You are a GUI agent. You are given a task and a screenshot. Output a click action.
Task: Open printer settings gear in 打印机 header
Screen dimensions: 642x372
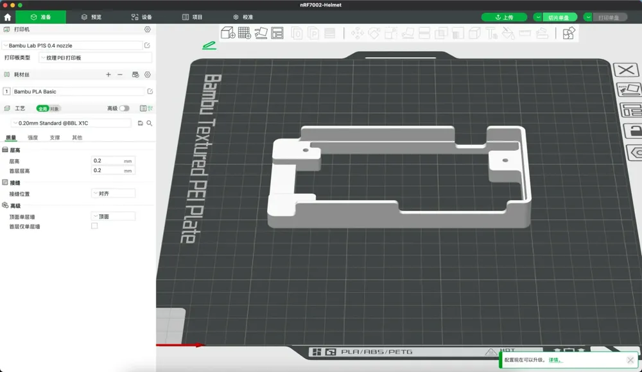(148, 30)
